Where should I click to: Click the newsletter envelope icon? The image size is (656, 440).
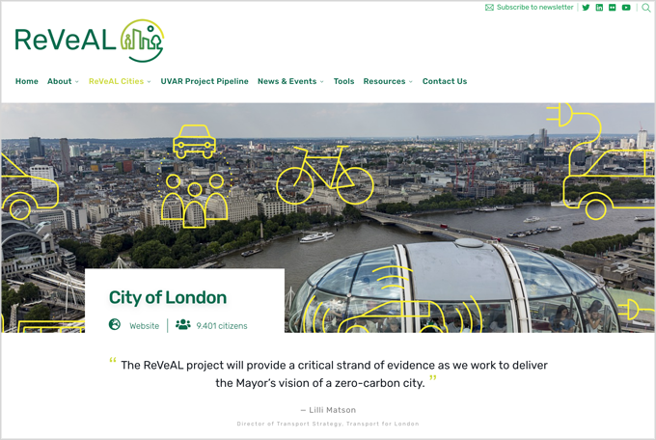tap(489, 8)
